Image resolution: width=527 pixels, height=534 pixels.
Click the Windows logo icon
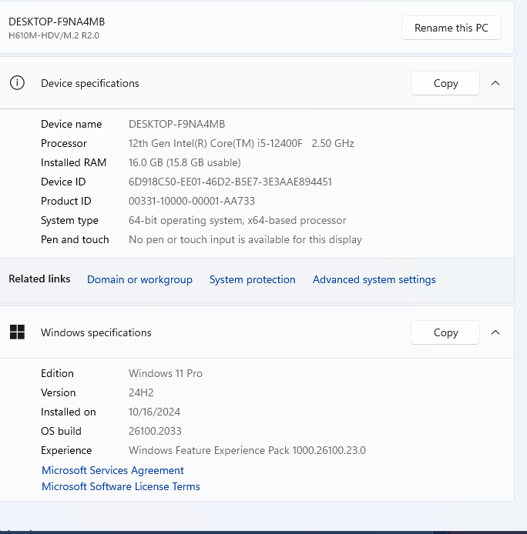(17, 332)
